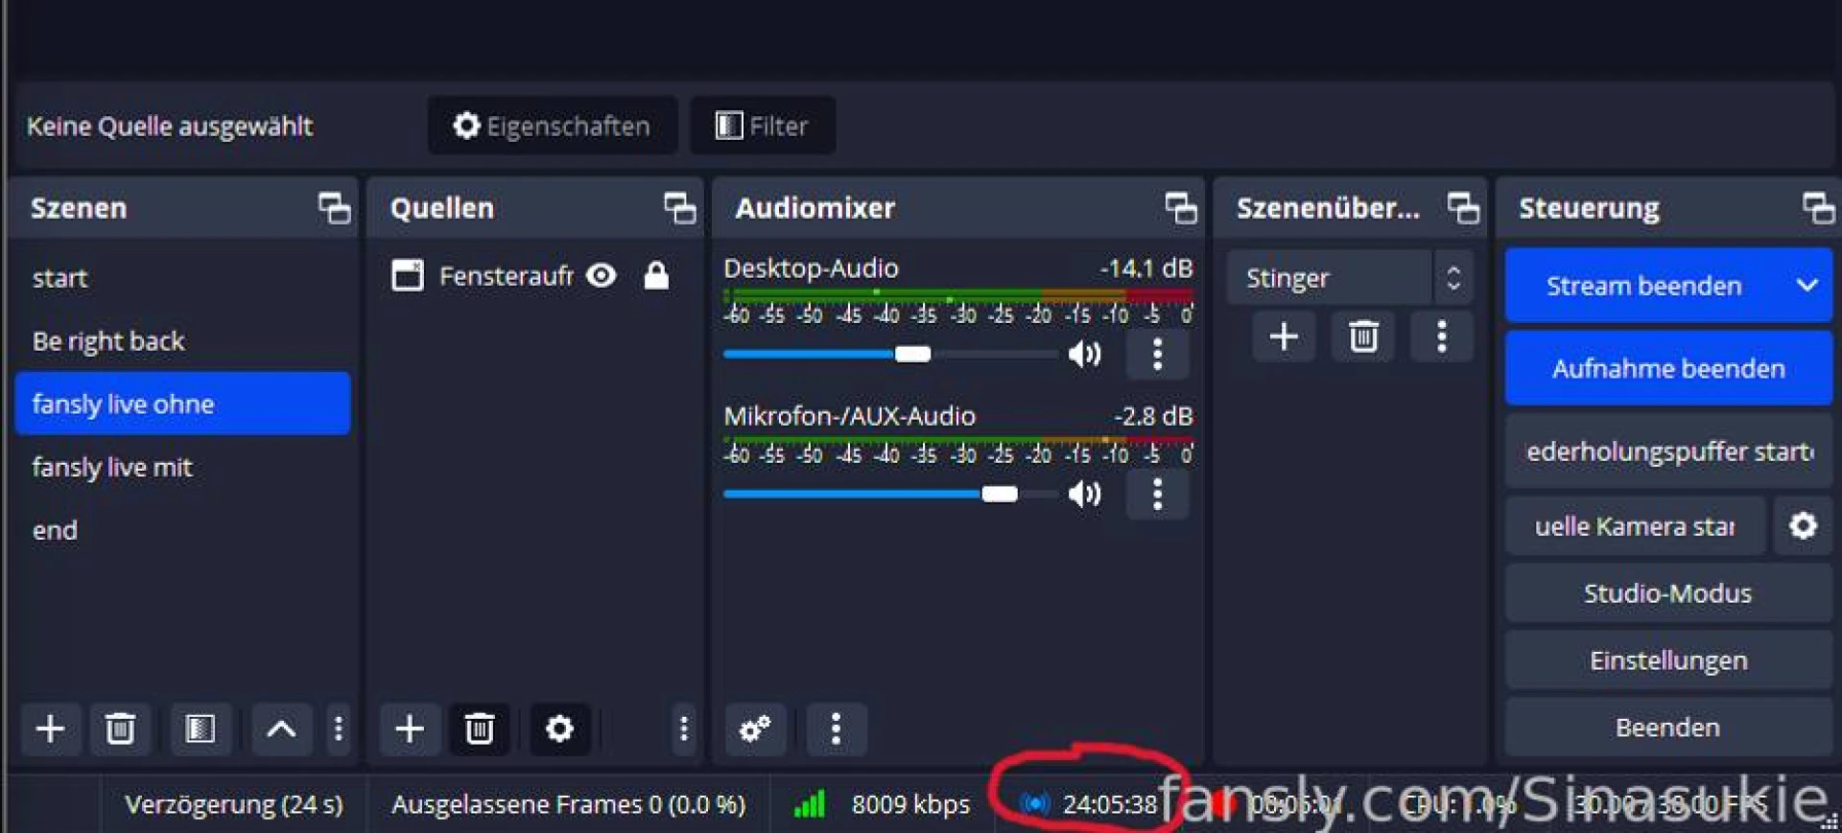Open advanced audio settings gears icon
This screenshot has height=833, width=1842.
(x=755, y=729)
